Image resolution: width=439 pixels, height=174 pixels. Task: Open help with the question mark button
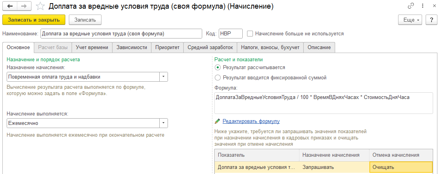click(430, 20)
